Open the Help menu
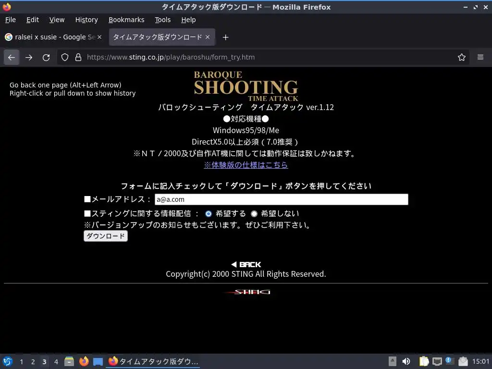 [188, 20]
